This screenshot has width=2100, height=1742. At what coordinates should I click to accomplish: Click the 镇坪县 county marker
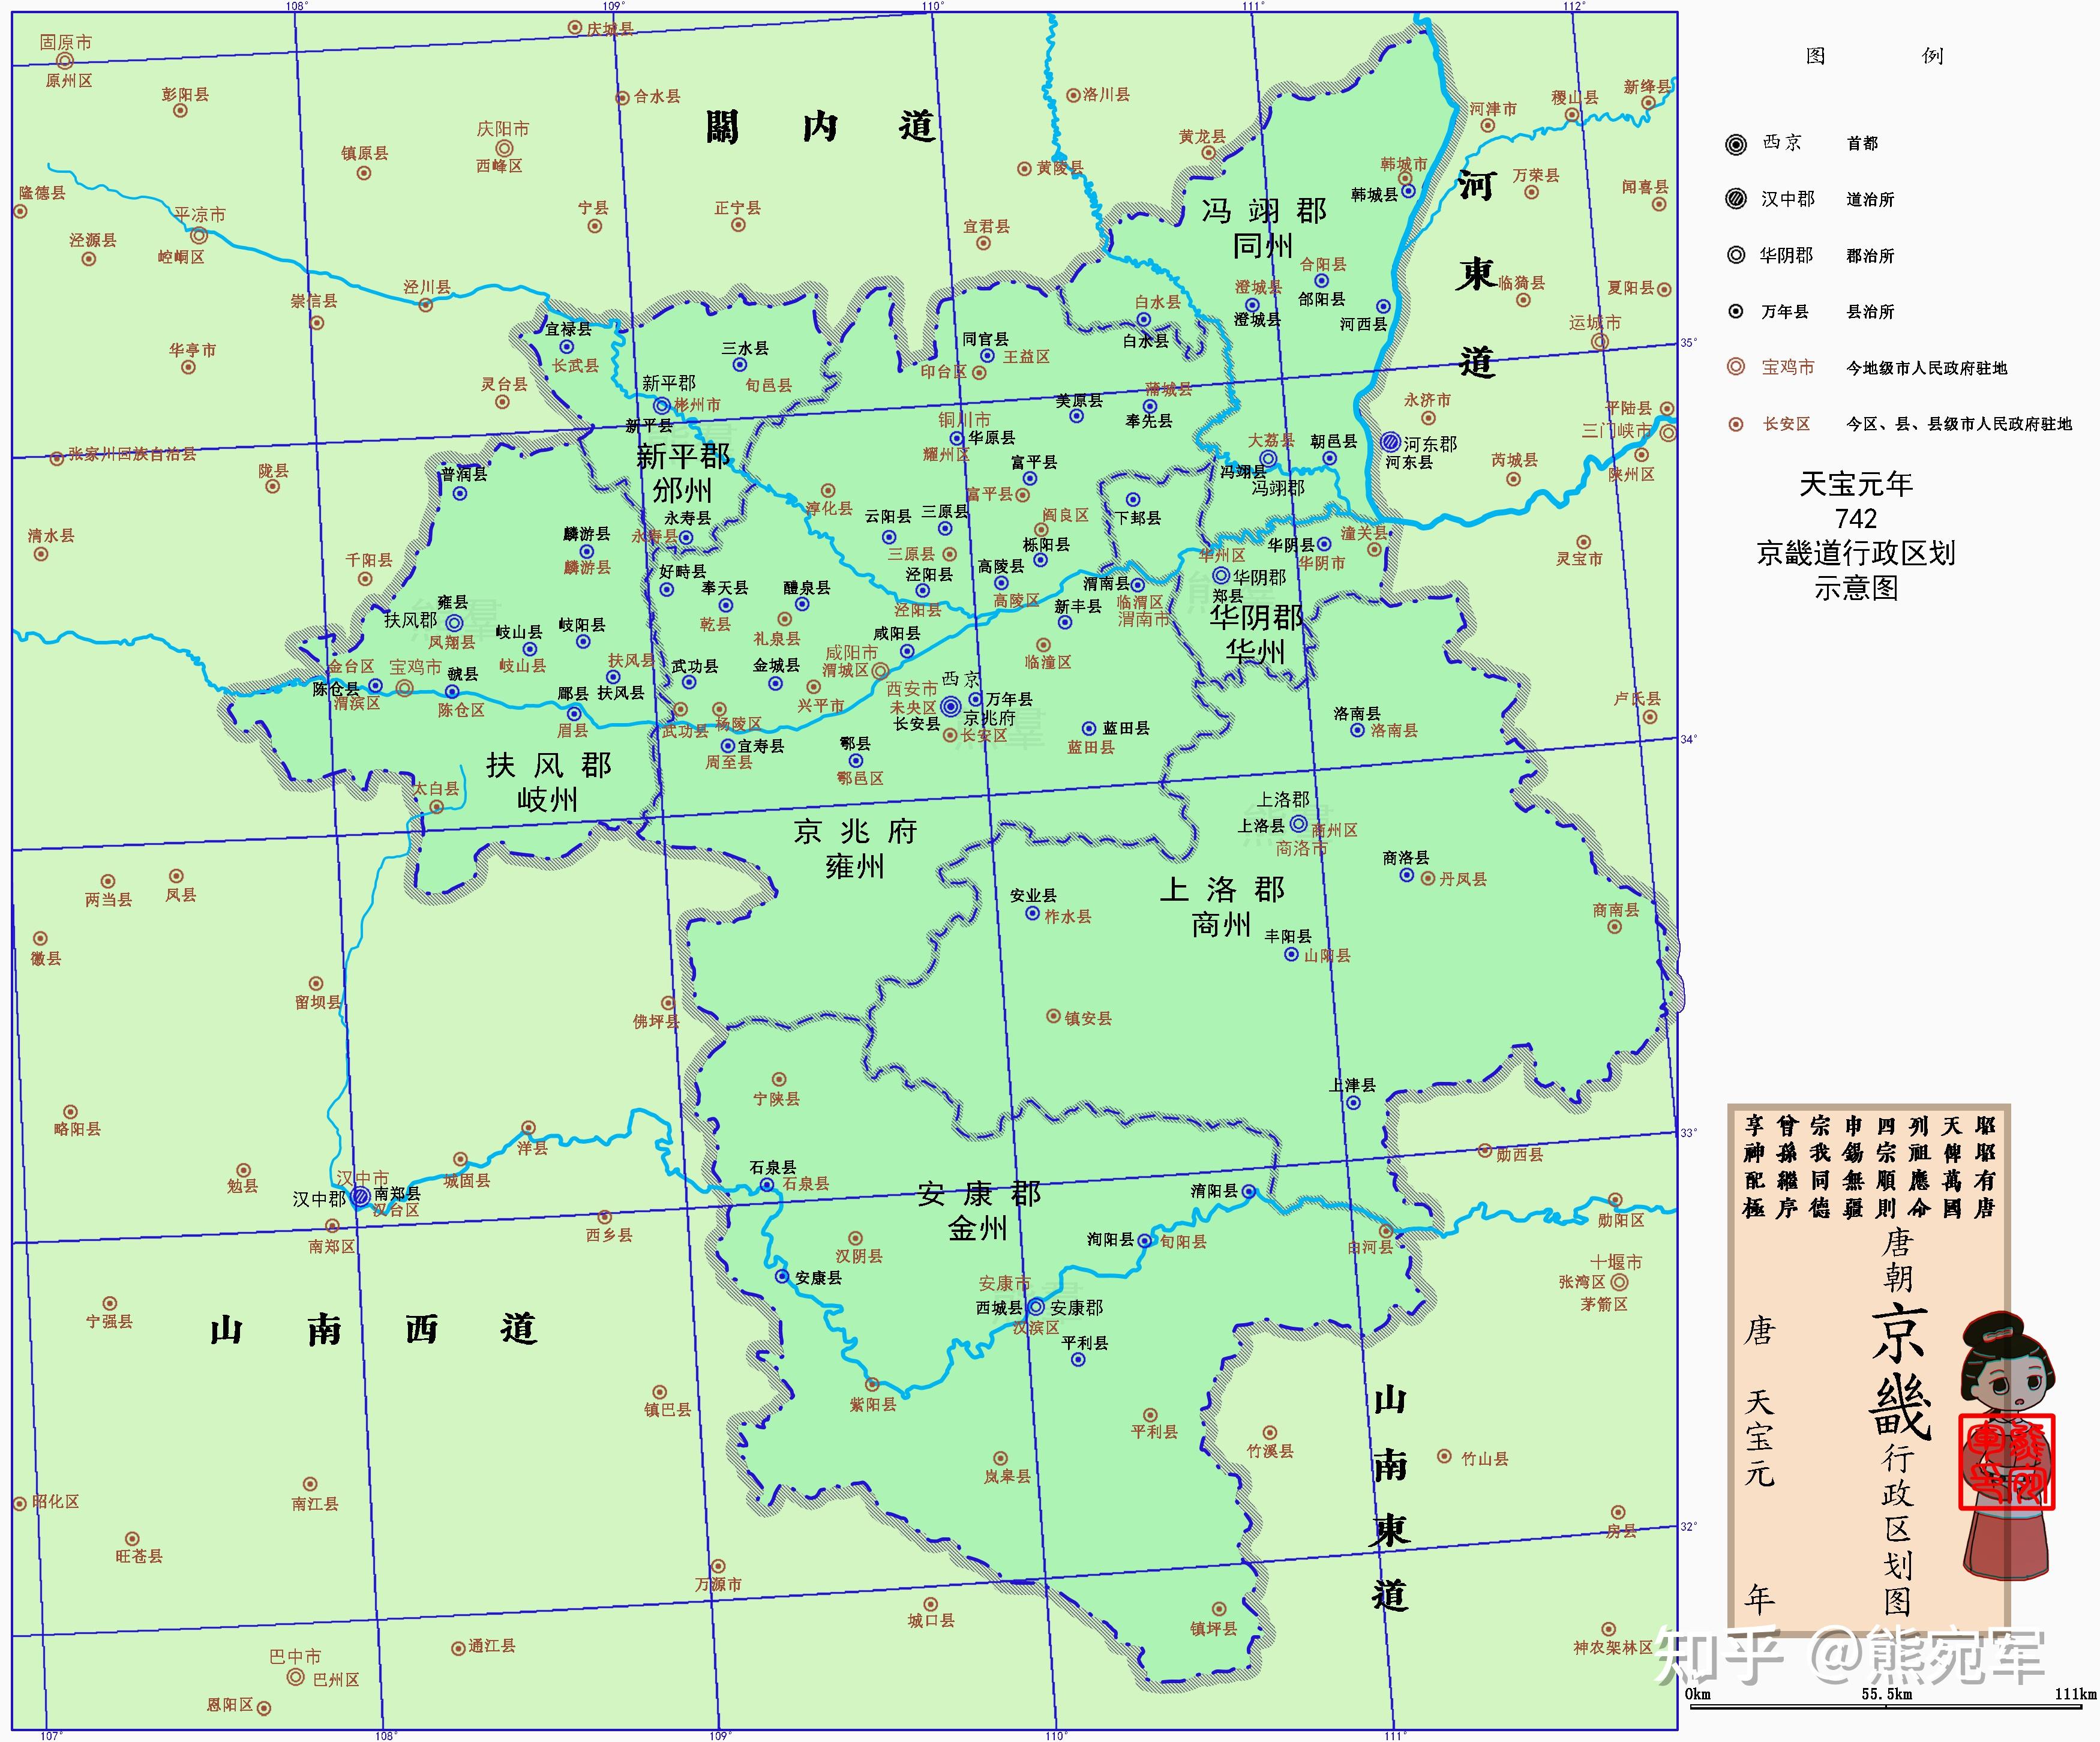[x=1218, y=1609]
